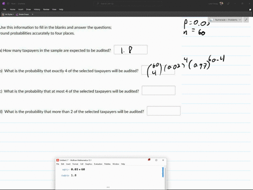Screen dimensions: 253x190
Task: Open the user account avatar
Action: [x=221, y=4]
